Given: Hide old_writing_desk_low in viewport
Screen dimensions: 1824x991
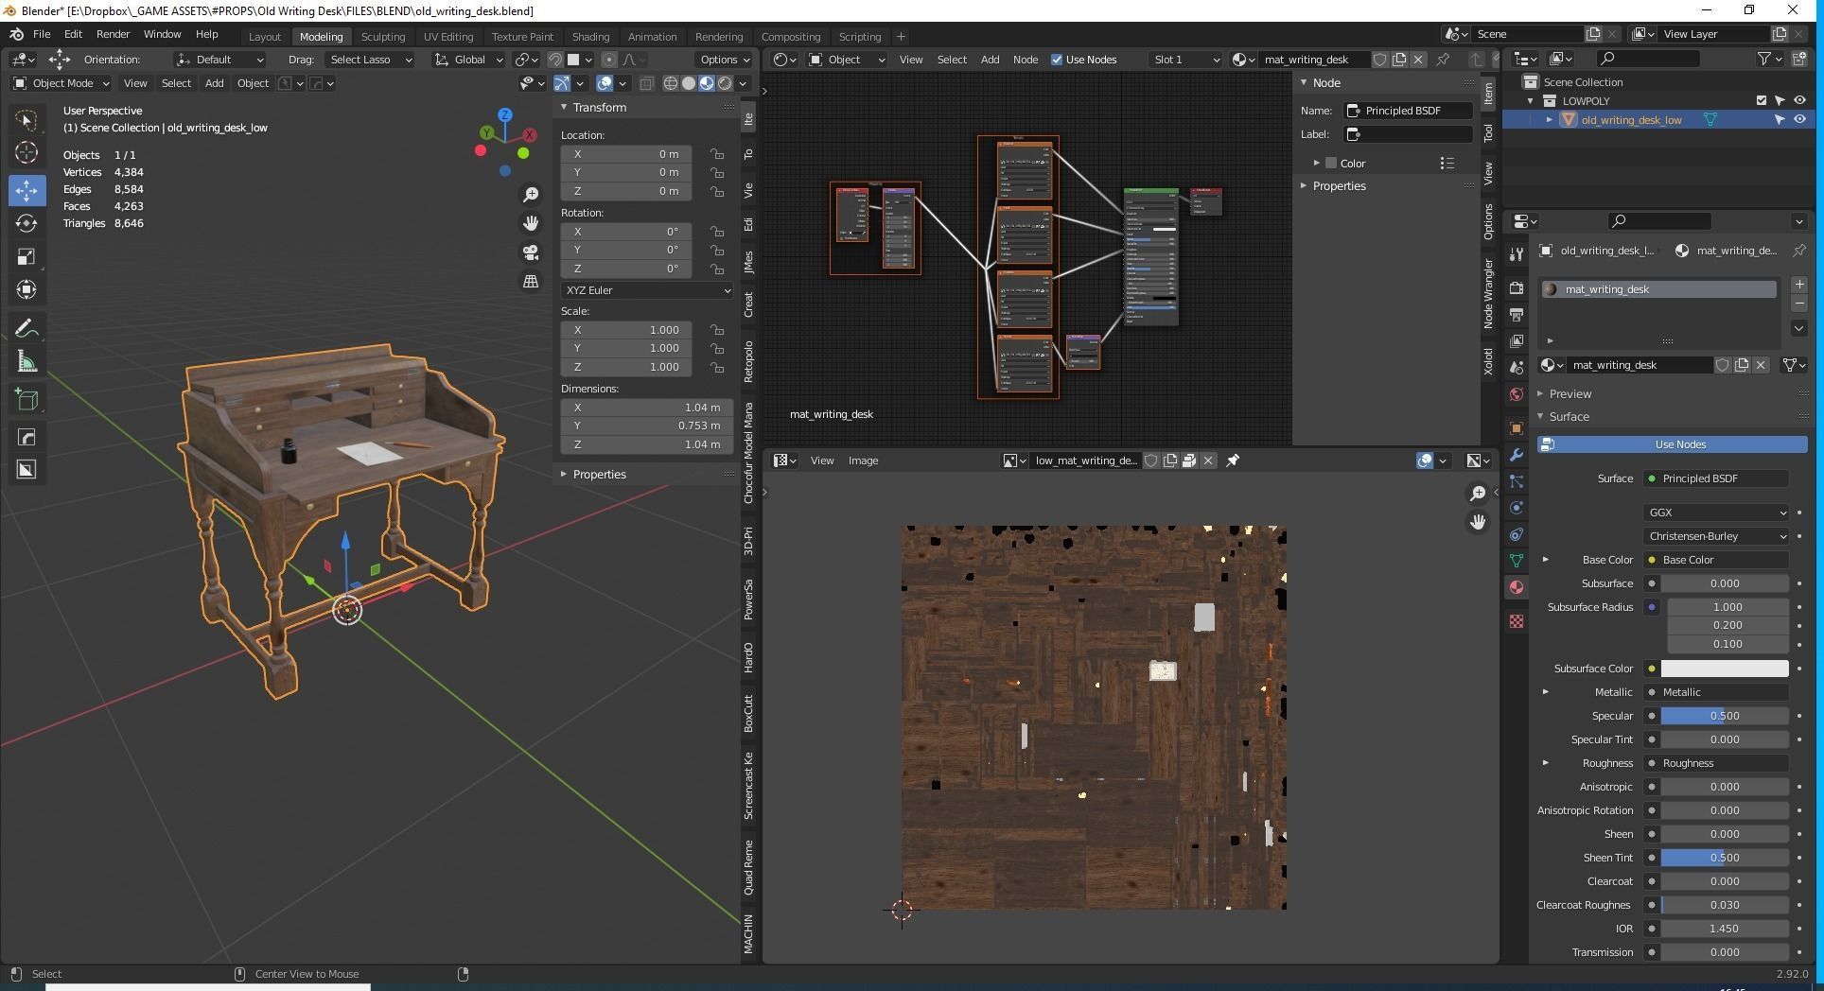Looking at the screenshot, I should coord(1799,120).
